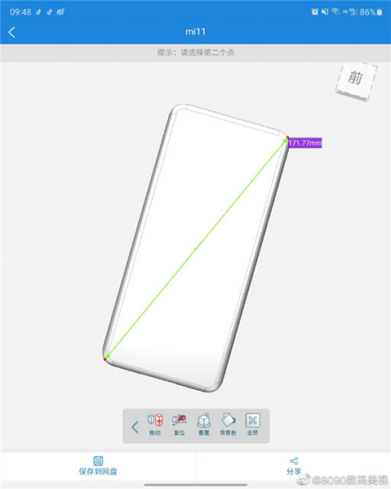
Task: Click the 前 view orientation cube
Action: [x=356, y=82]
